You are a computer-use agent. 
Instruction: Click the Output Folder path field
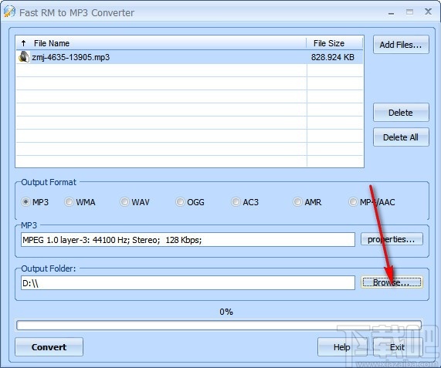pos(188,282)
